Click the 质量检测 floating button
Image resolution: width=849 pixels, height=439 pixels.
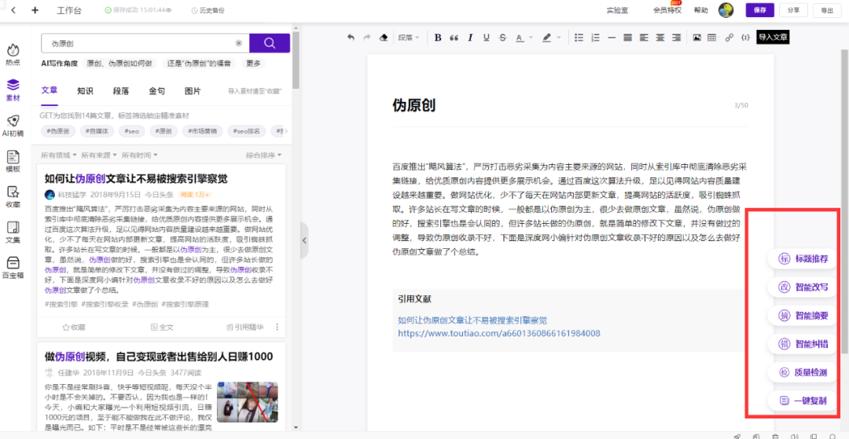point(802,372)
